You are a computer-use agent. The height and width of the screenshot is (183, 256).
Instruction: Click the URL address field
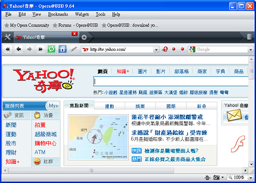[x=120, y=49]
